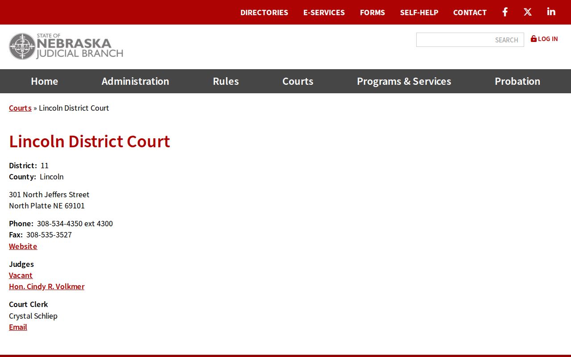The height and width of the screenshot is (357, 571).
Task: Click the Nebraska Judicial Branch logo
Action: point(66,46)
